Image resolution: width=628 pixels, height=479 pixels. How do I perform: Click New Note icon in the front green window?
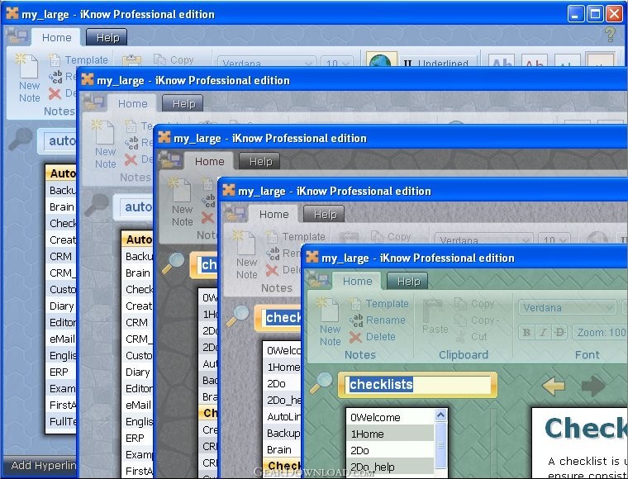(x=329, y=310)
